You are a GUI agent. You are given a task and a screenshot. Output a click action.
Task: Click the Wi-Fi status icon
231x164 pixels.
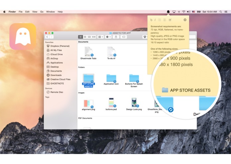184,12
